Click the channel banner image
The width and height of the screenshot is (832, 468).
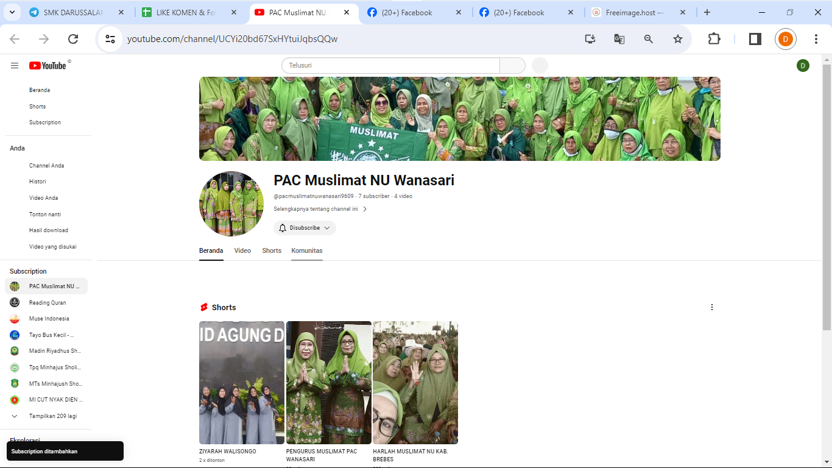click(460, 119)
